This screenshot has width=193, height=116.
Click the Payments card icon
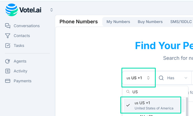[8, 81]
